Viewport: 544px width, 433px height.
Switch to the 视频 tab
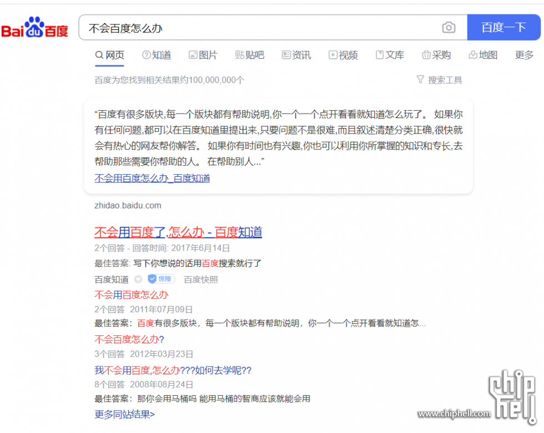(x=343, y=55)
